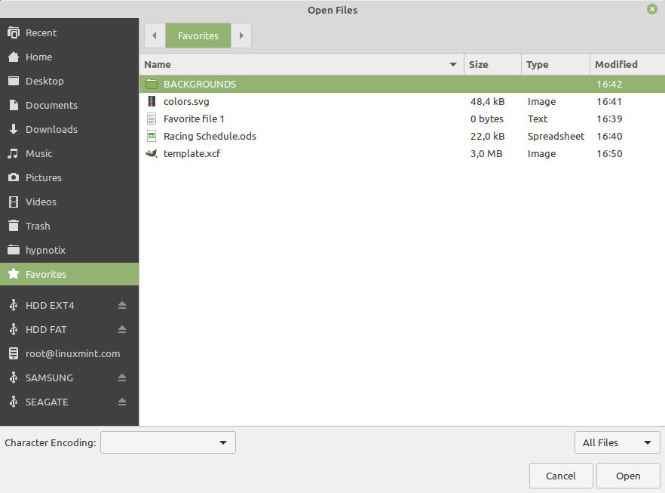Open the Character Encoding dropdown
This screenshot has width=665, height=493.
168,442
